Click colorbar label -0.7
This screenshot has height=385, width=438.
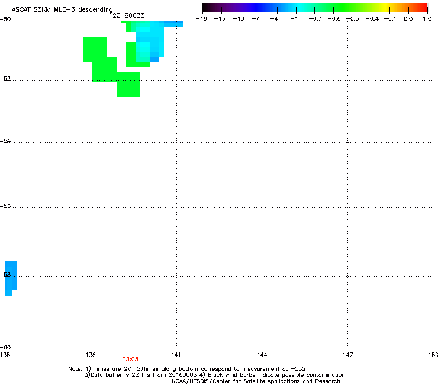pyautogui.click(x=315, y=19)
